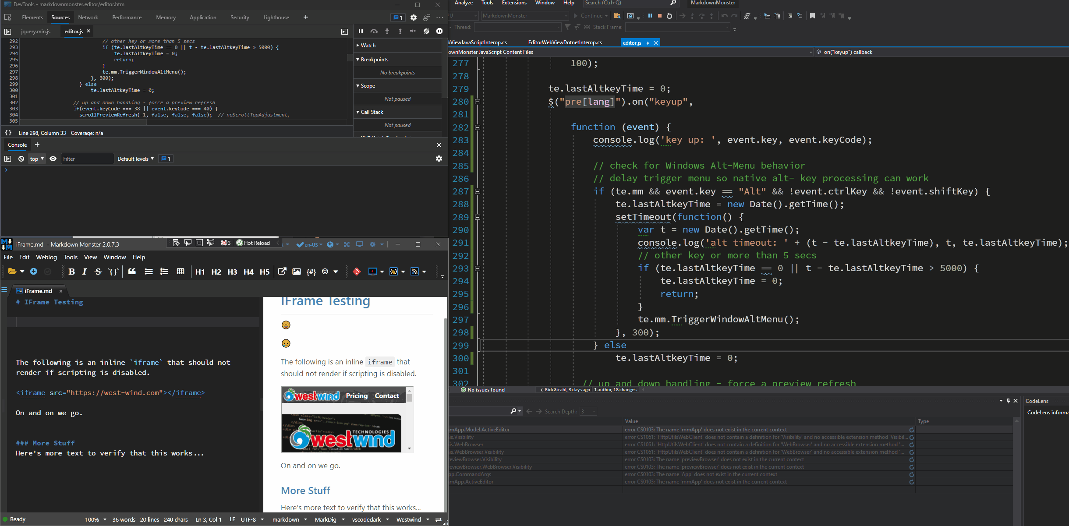Open the Default levels dropdown in Console
Screen dimensions: 1069x526
(x=135, y=159)
